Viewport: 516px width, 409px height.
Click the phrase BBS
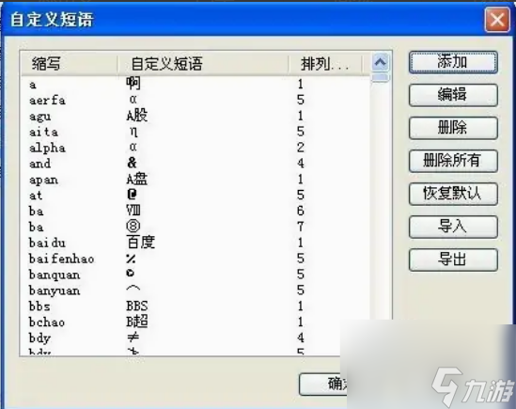pyautogui.click(x=137, y=306)
